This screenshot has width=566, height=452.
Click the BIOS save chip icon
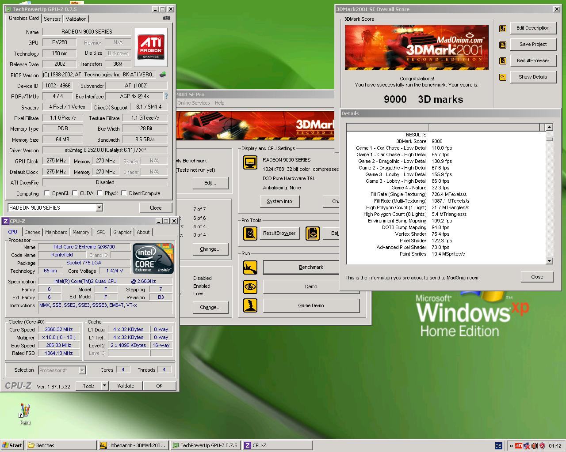[x=163, y=75]
